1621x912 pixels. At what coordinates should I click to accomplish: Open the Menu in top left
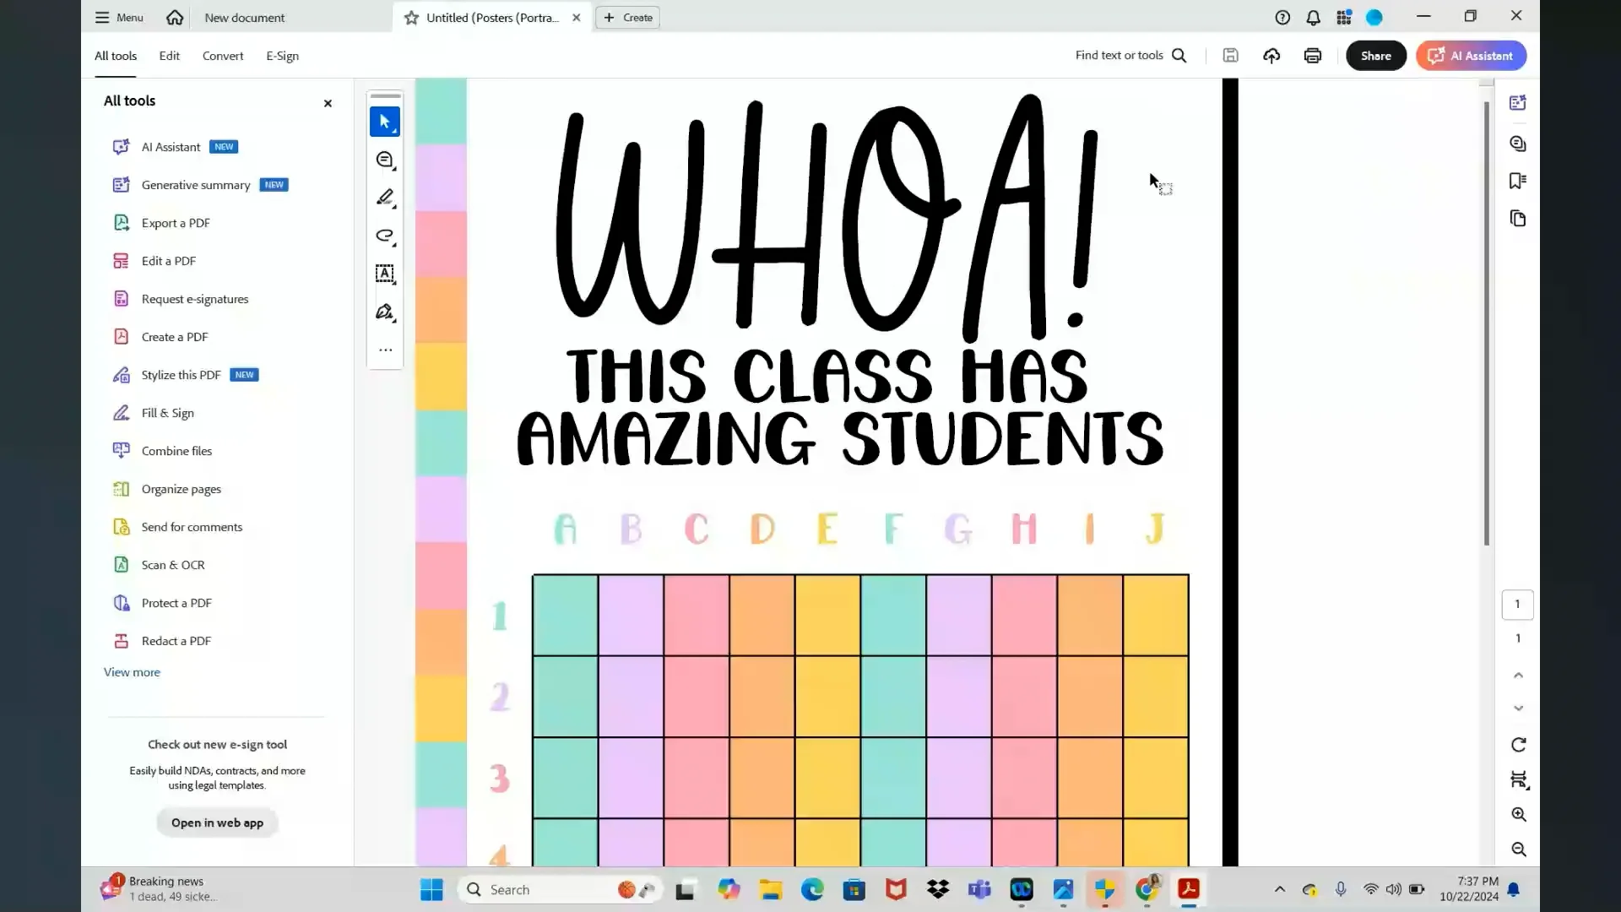coord(118,17)
